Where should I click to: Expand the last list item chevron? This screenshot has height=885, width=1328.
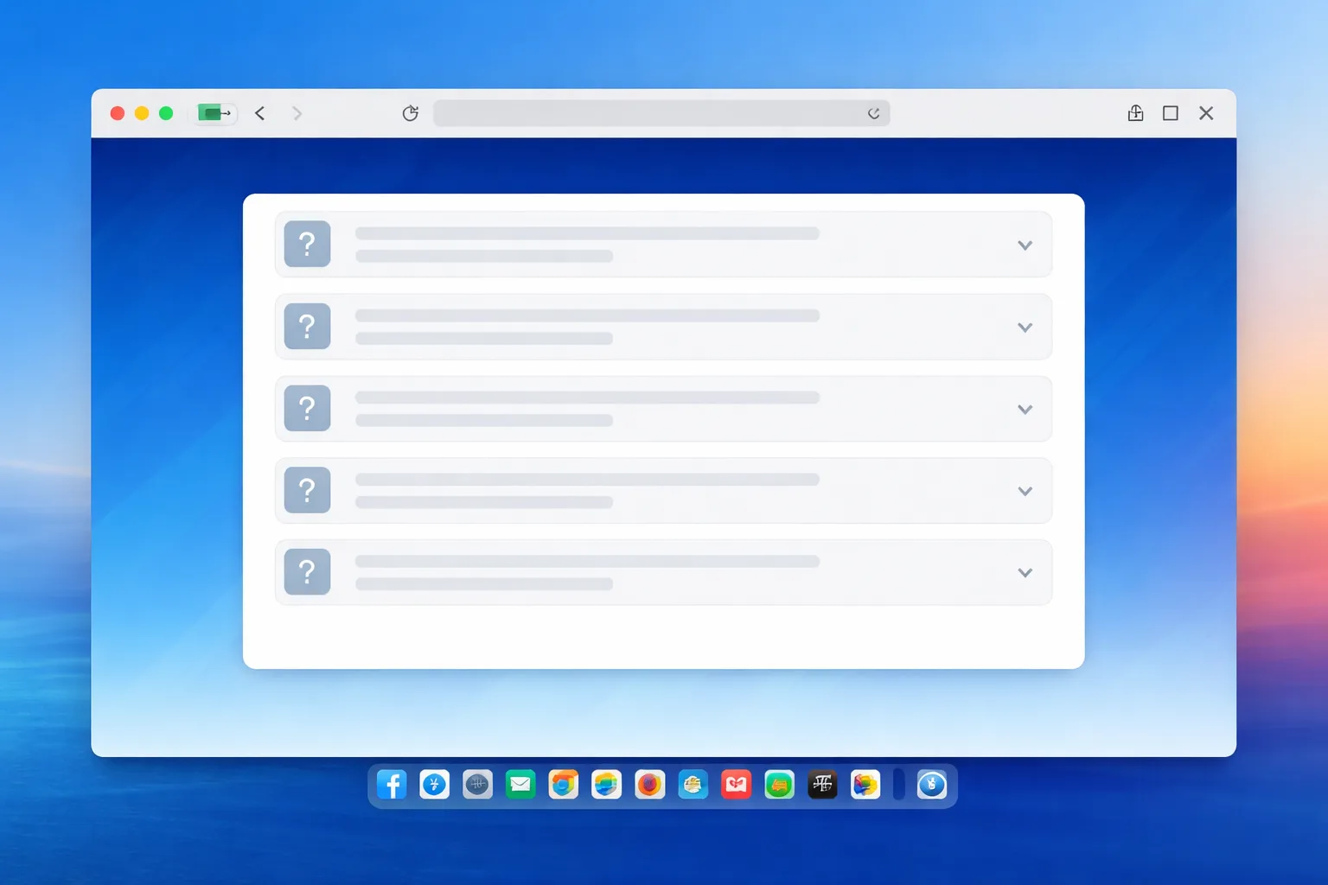[x=1025, y=573]
